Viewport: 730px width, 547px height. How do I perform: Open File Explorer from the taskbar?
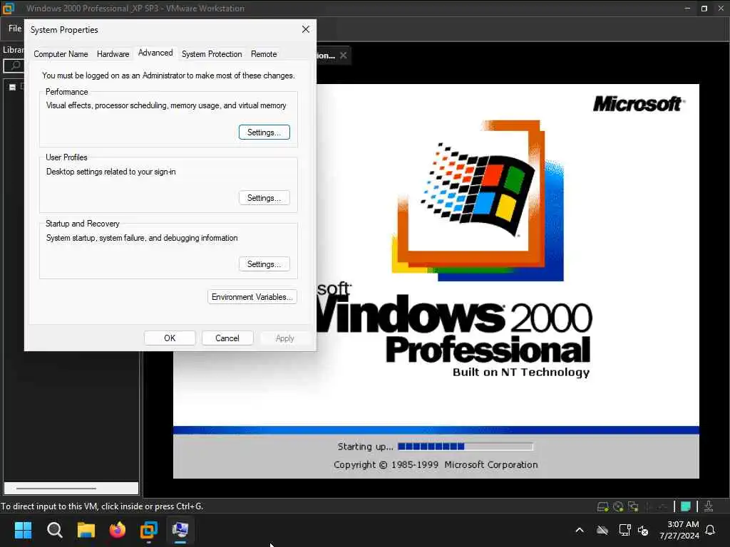pos(86,530)
